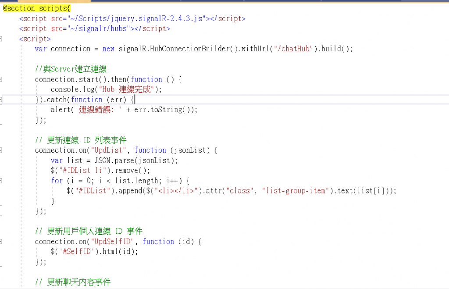The width and height of the screenshot is (449, 289).
Task: Click the //與Server建立連線 comment
Action: coord(71,69)
